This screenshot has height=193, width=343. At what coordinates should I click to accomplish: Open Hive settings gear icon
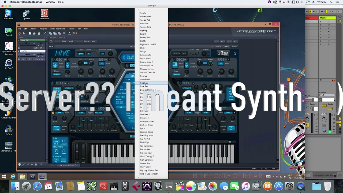point(235,53)
